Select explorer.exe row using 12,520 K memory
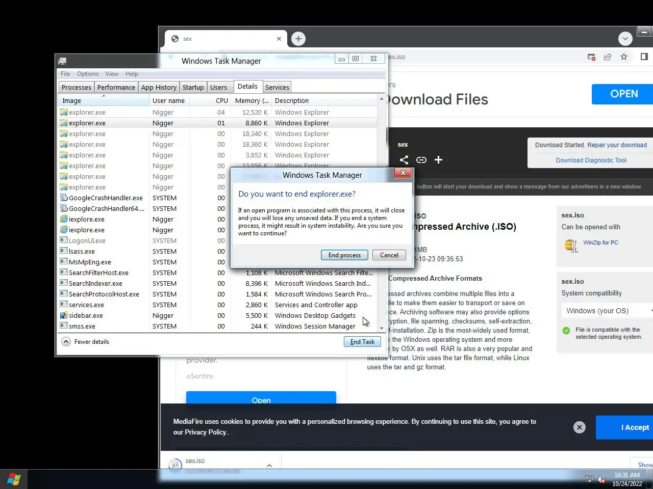Image resolution: width=653 pixels, height=489 pixels. (218, 112)
